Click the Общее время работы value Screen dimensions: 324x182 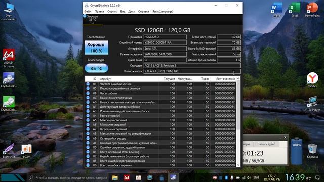[x=229, y=60]
